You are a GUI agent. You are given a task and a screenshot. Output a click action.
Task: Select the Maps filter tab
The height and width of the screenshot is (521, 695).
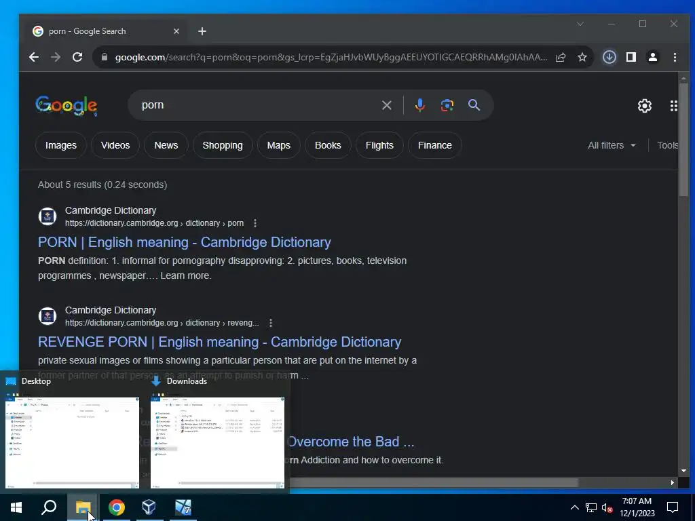tap(278, 145)
